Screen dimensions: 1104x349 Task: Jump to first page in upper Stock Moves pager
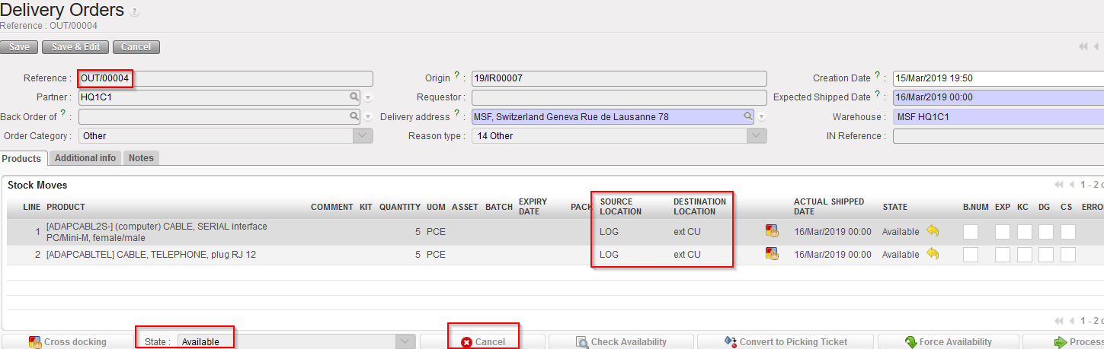coord(1058,185)
